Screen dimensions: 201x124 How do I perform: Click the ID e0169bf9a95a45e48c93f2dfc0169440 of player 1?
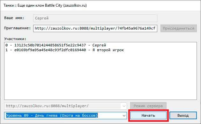click(50, 50)
